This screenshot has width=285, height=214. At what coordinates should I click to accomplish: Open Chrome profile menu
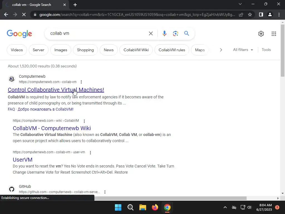[x=270, y=14]
